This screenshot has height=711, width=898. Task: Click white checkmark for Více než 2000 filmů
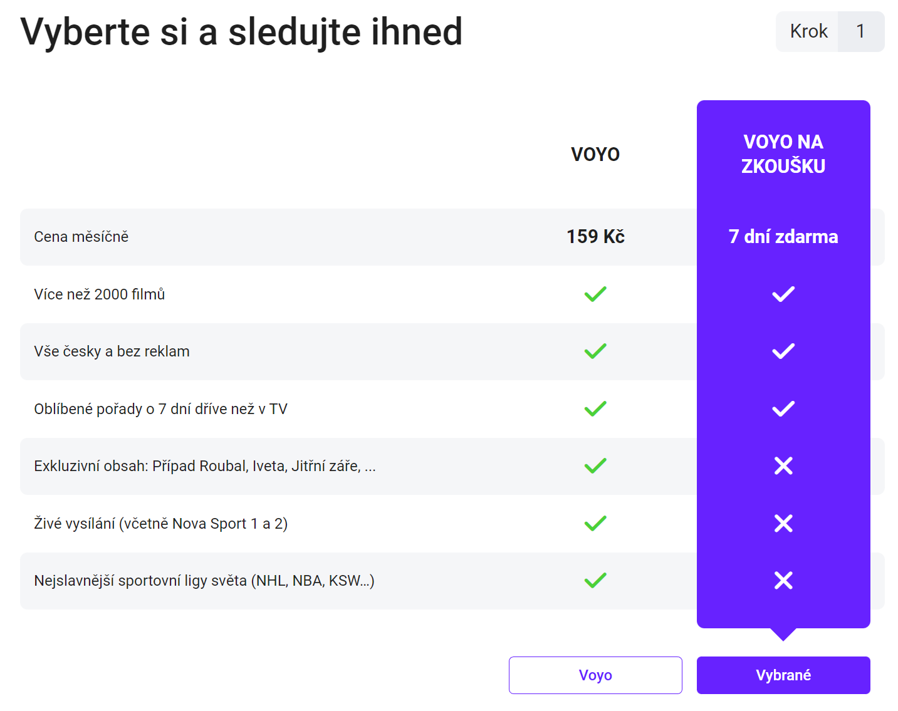click(783, 294)
